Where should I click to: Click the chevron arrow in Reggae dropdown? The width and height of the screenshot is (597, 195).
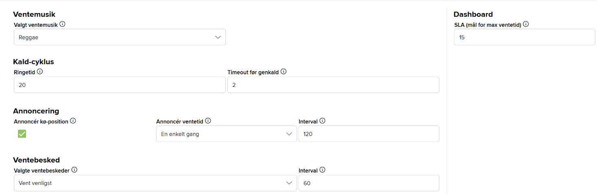218,37
